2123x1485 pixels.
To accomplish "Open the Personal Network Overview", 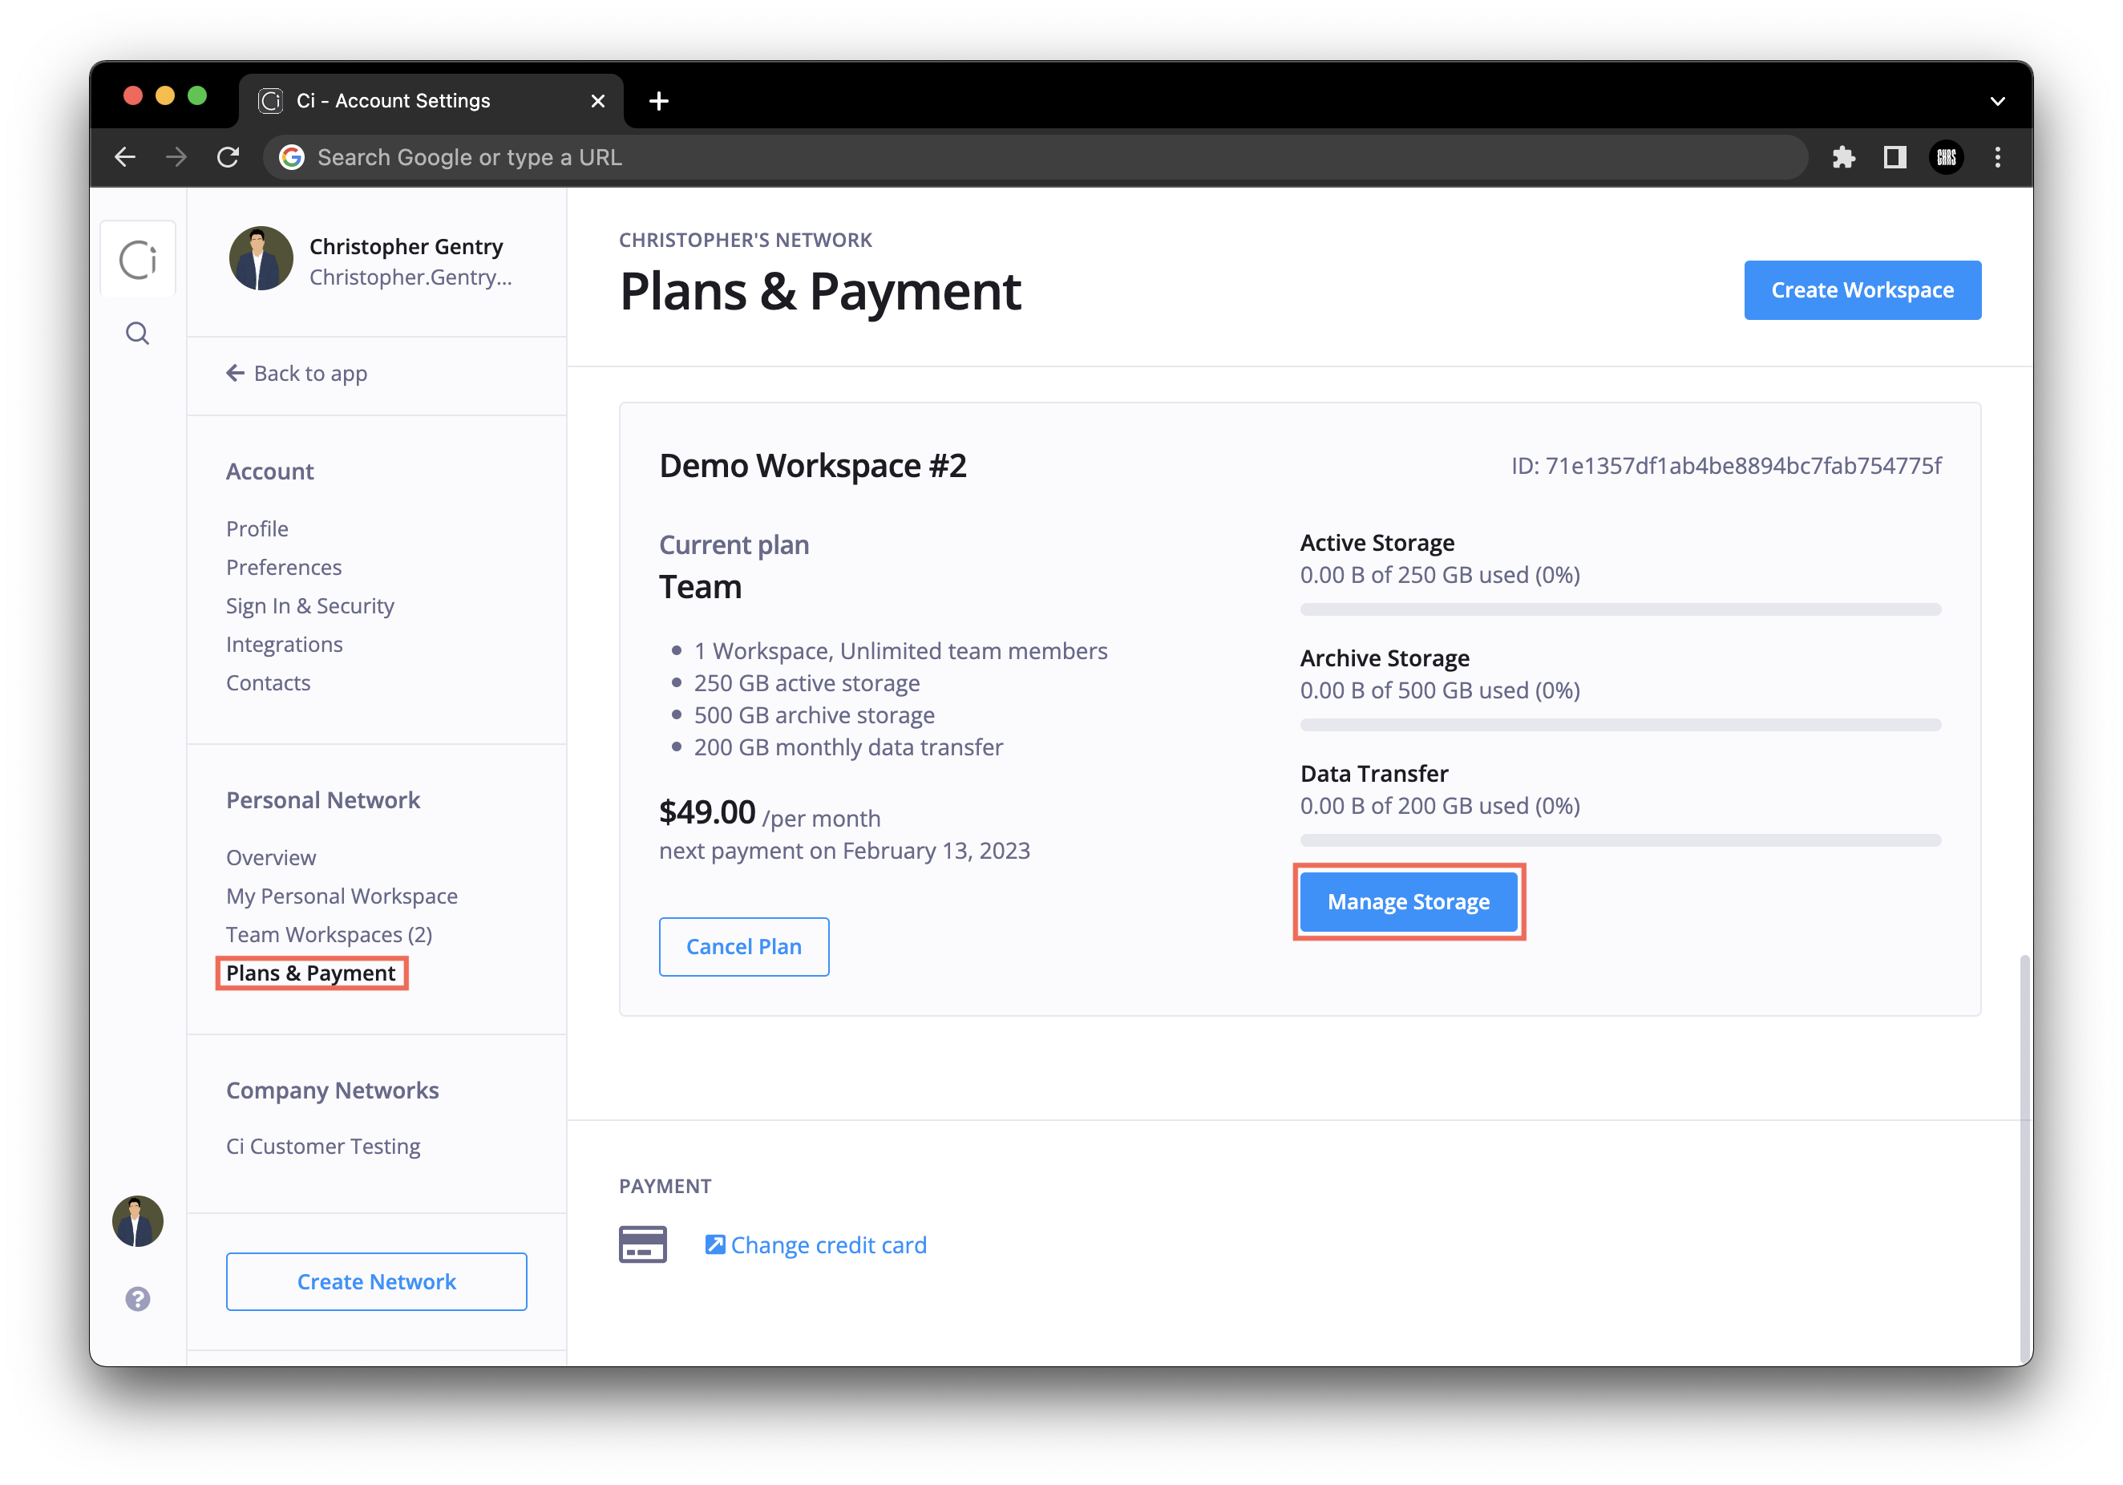I will (x=271, y=857).
